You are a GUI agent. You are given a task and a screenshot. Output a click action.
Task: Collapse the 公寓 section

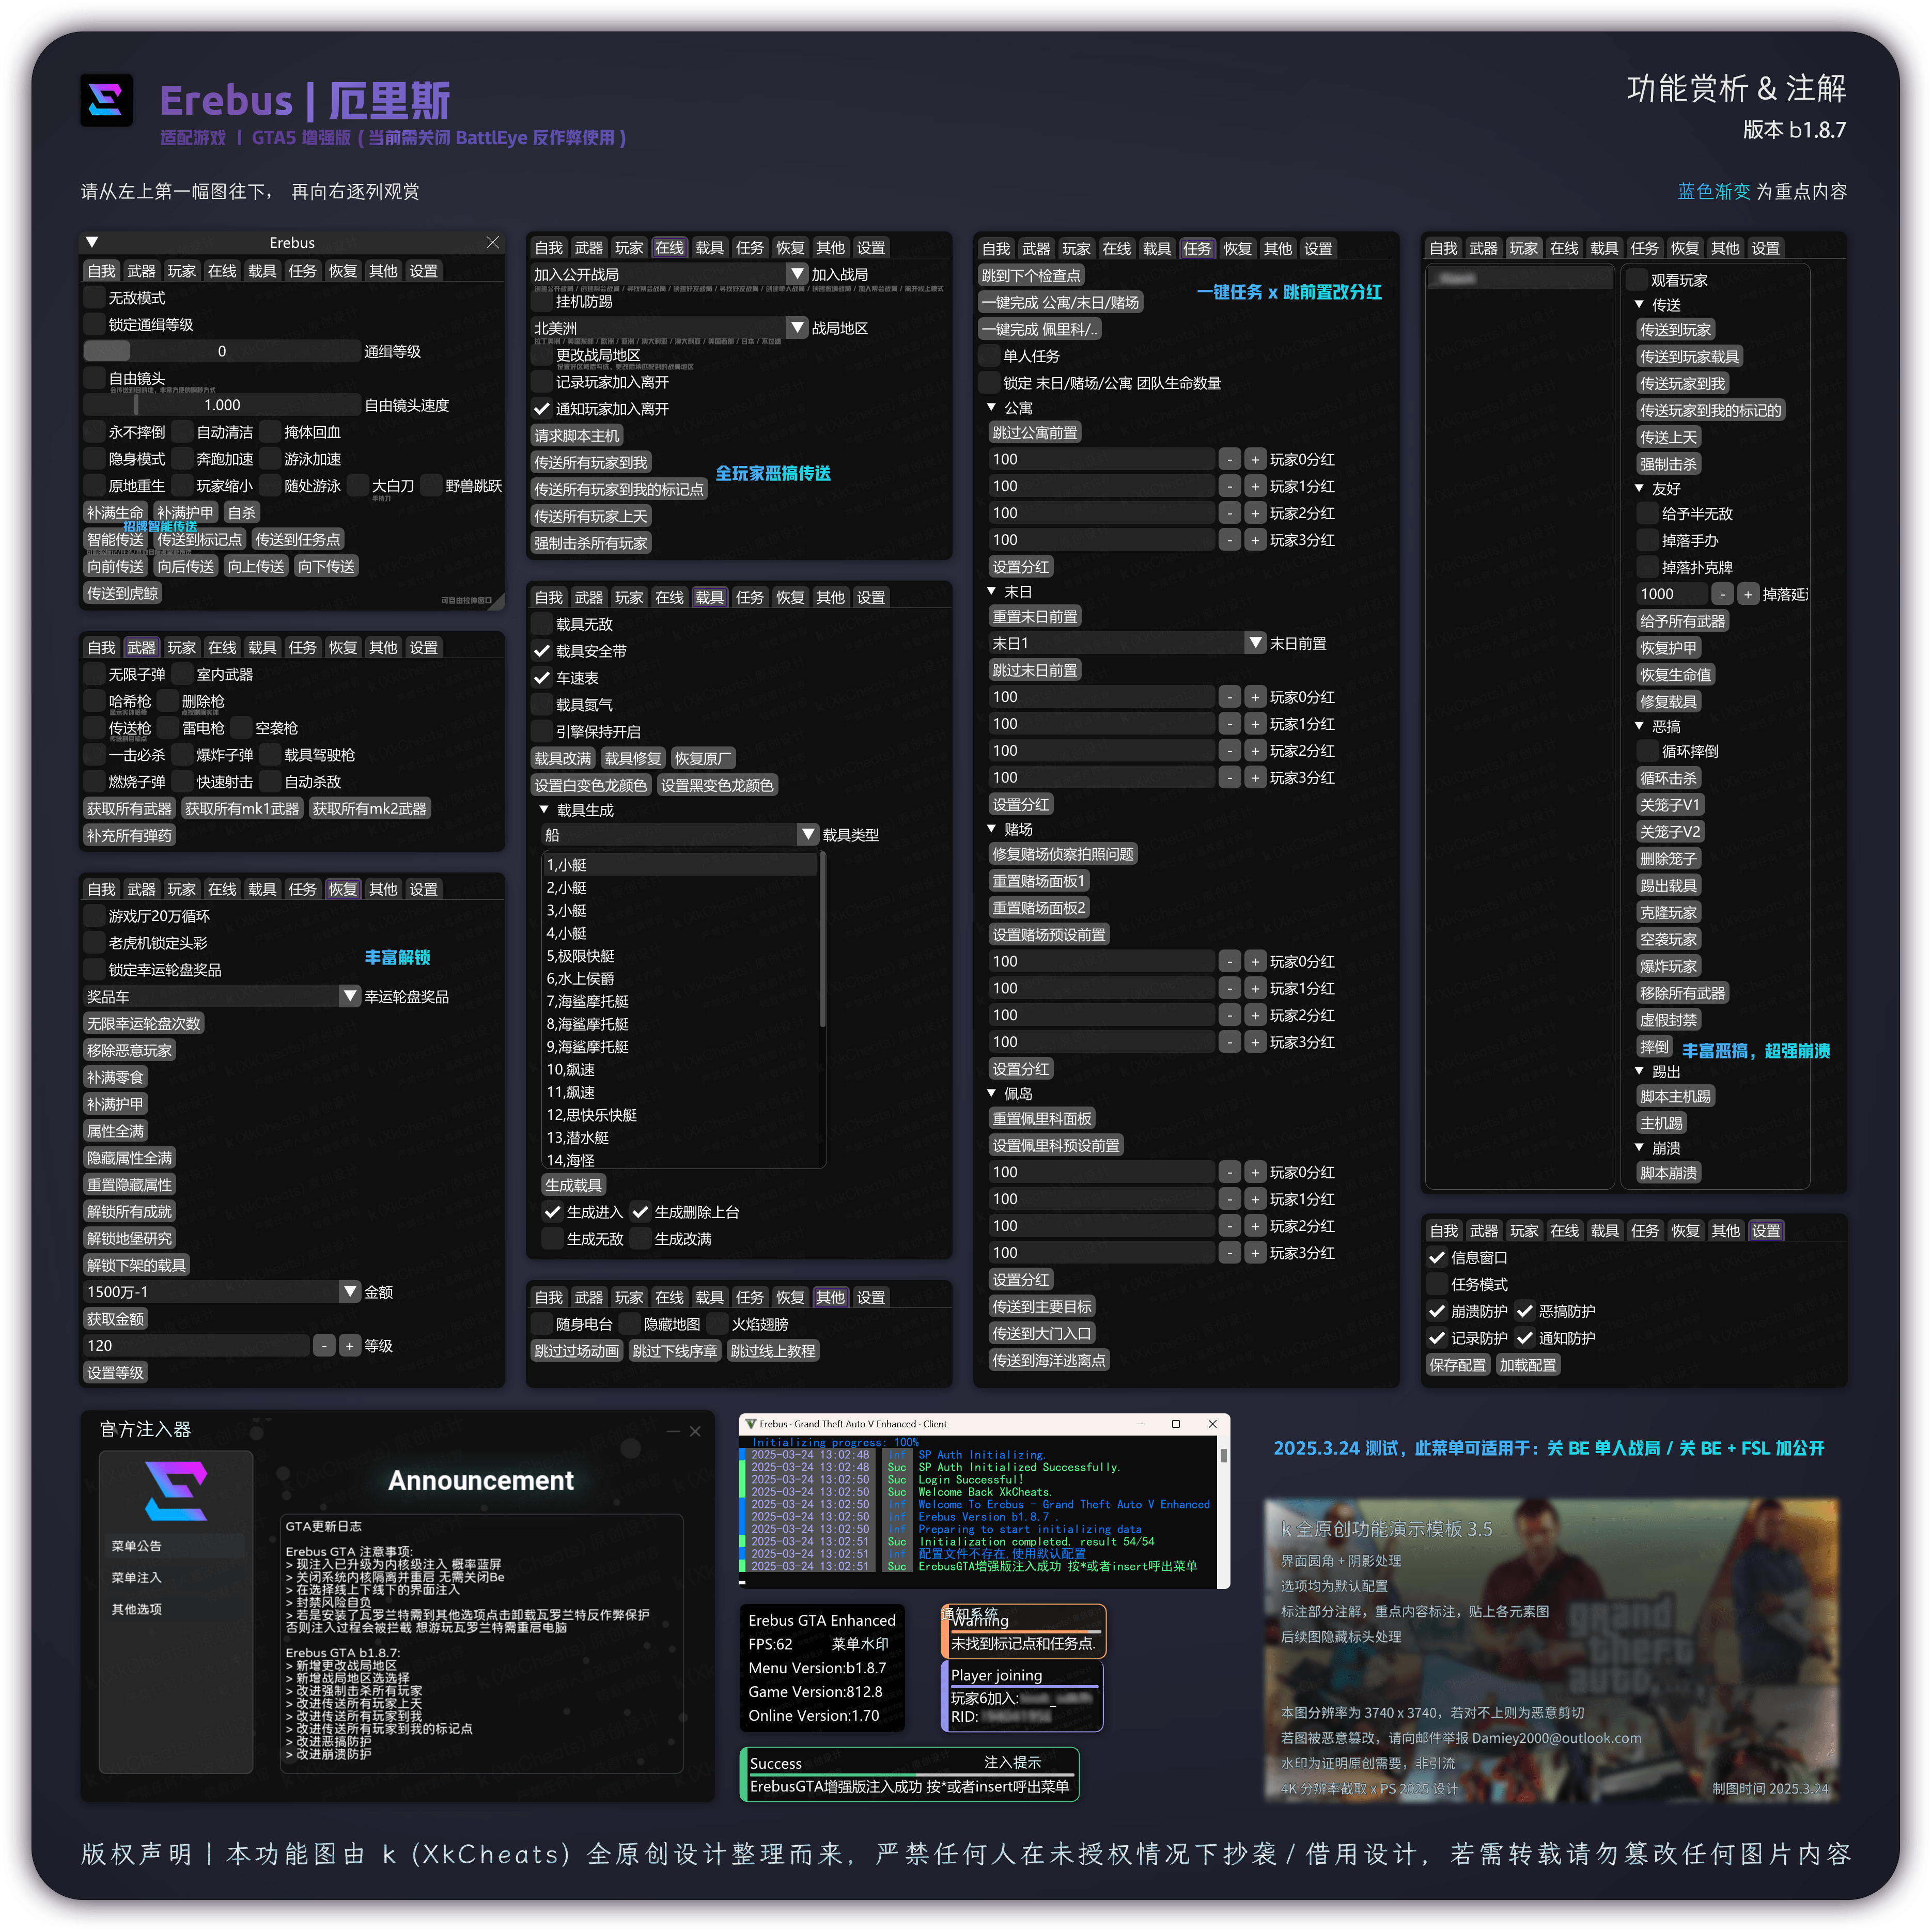[x=991, y=408]
